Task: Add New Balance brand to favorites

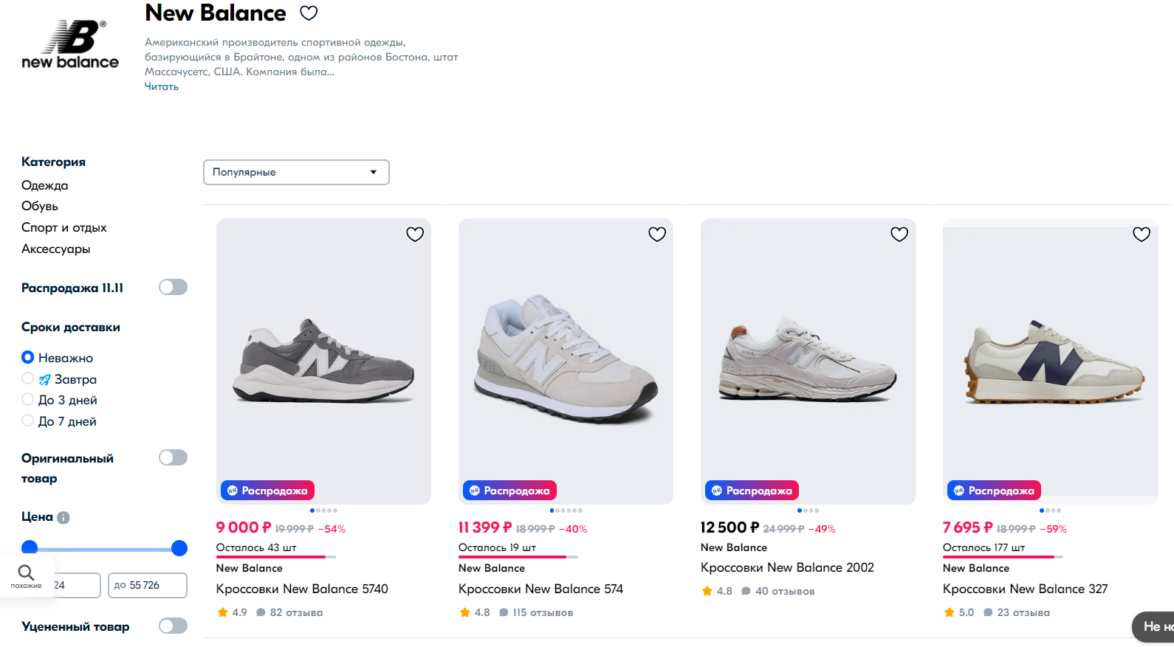Action: 309,13
